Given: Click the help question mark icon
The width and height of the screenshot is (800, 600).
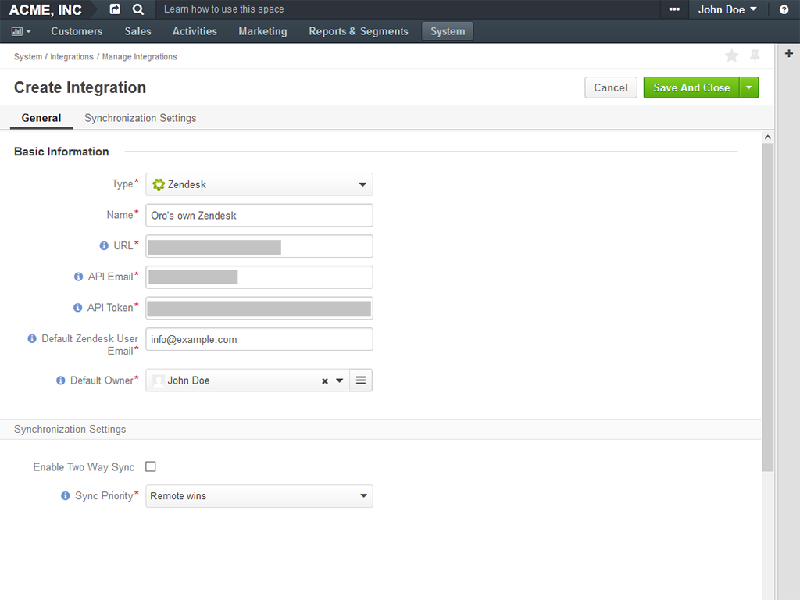Looking at the screenshot, I should pyautogui.click(x=784, y=9).
